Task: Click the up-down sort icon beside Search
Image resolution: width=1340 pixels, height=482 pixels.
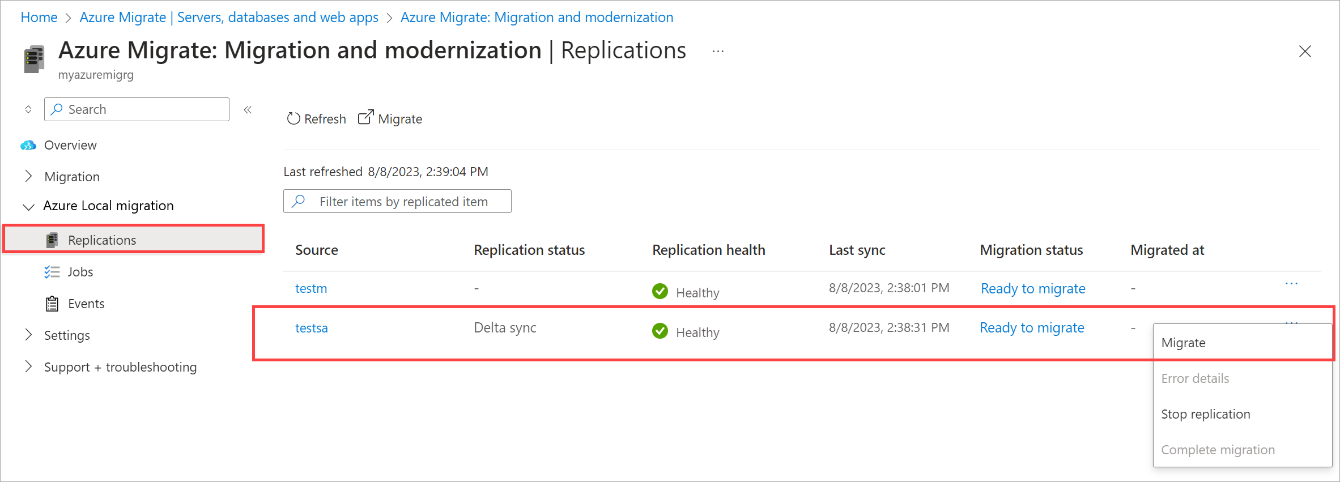Action: (x=28, y=109)
